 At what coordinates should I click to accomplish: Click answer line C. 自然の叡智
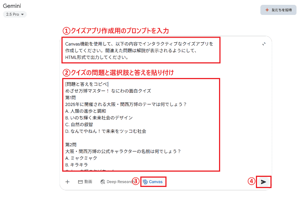(79, 125)
